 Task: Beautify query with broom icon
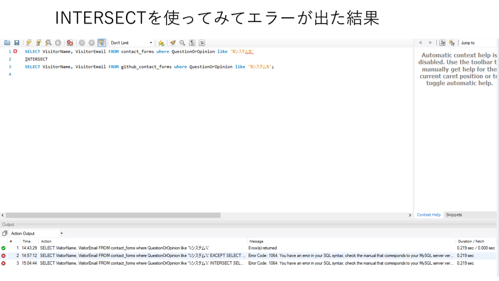click(173, 43)
